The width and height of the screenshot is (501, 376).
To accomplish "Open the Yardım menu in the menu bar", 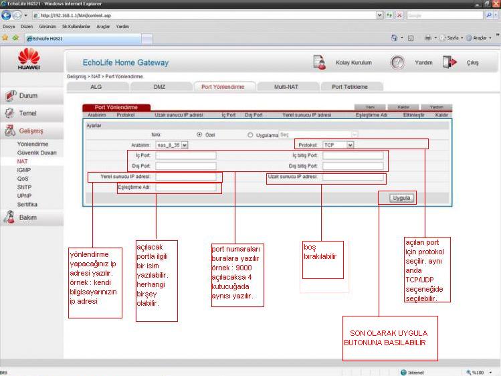I will [x=122, y=27].
